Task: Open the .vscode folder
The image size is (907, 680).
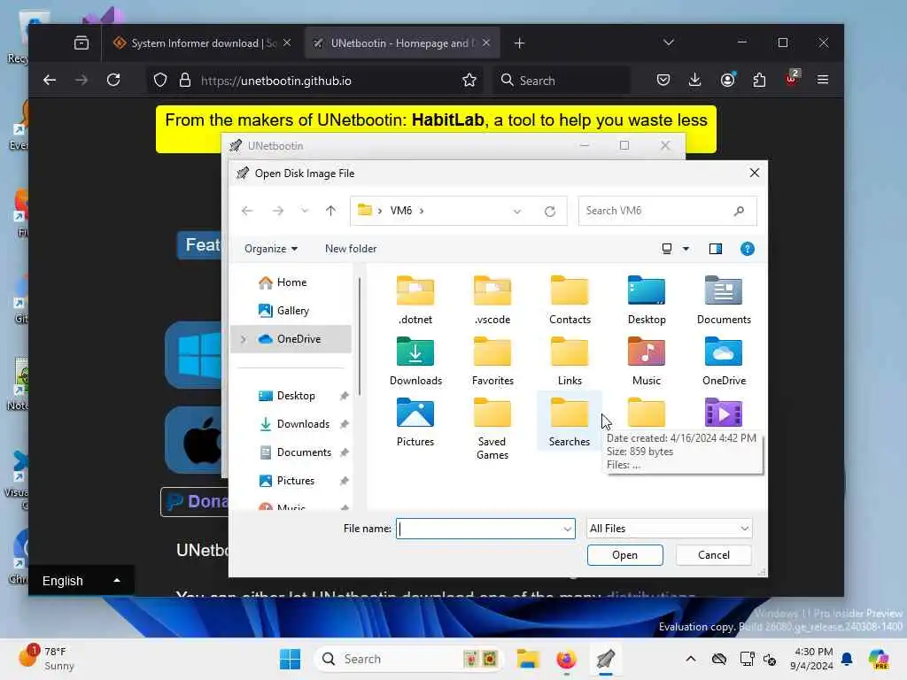Action: pyautogui.click(x=492, y=300)
